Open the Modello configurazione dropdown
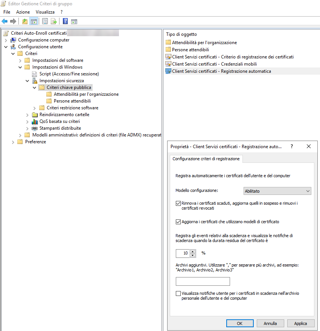Viewport: 320px width, 331px height. click(x=277, y=191)
